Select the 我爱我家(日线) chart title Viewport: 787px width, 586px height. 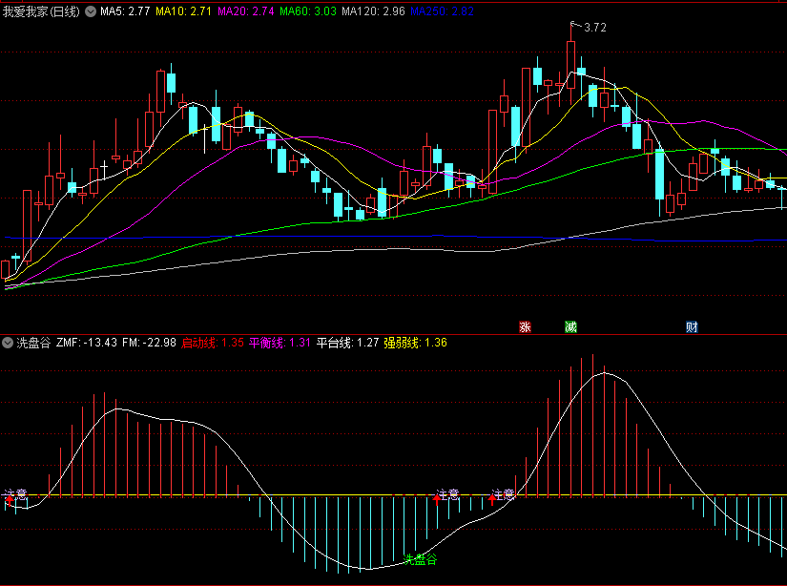(41, 11)
